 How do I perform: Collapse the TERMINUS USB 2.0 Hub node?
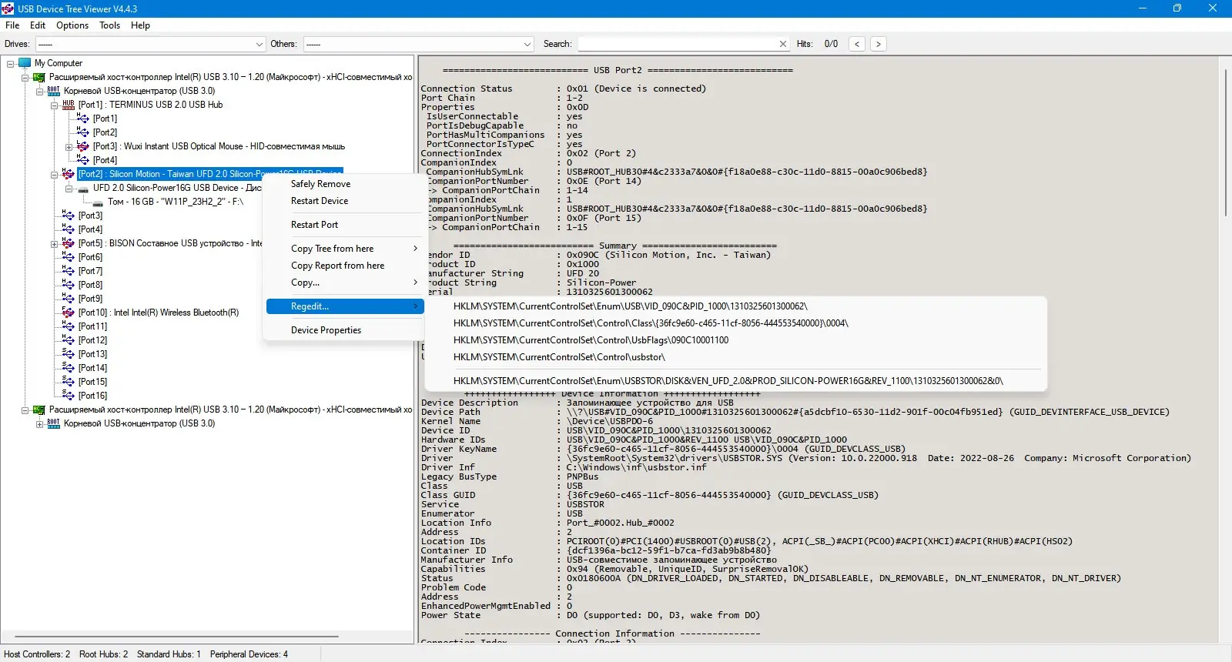coord(55,105)
